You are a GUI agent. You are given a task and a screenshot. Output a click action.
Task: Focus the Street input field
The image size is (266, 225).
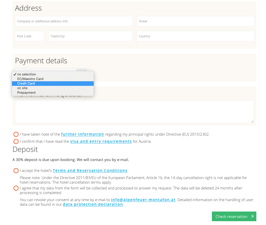point(195,21)
